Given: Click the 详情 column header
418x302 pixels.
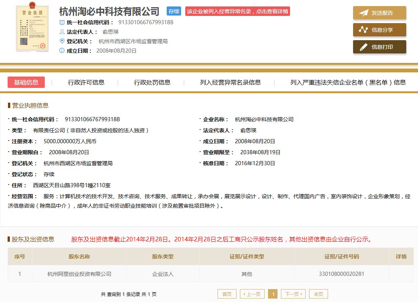Looking at the screenshot, I should pos(401,257).
